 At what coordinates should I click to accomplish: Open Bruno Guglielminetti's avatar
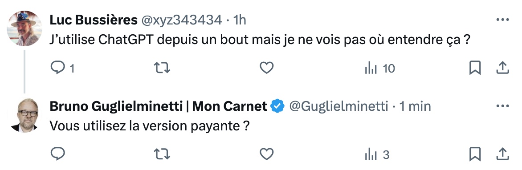pyautogui.click(x=24, y=115)
